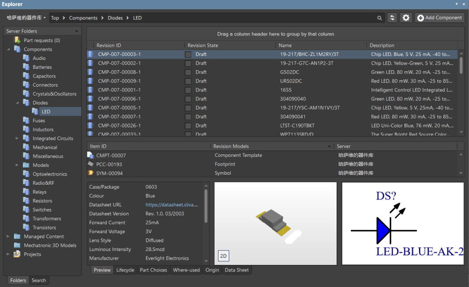The image size is (469, 287).
Task: Open the Datasheet URL link
Action: 172,205
